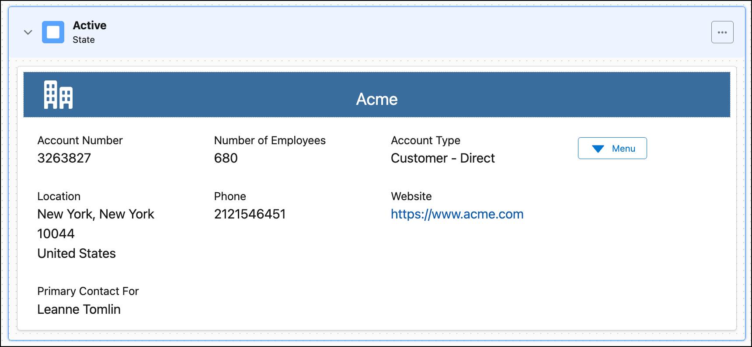The width and height of the screenshot is (752, 347).
Task: Select the Leanne Tomlin contact name
Action: click(x=79, y=309)
